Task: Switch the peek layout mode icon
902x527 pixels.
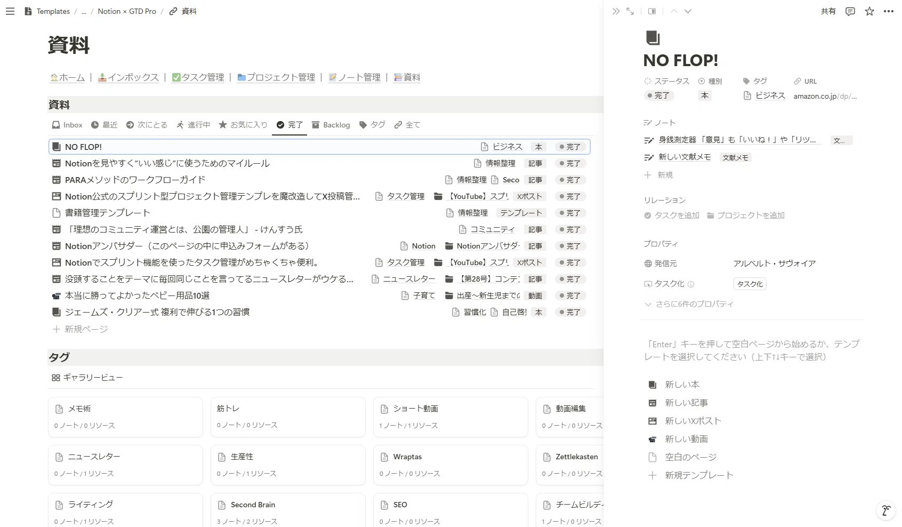Action: 652,11
